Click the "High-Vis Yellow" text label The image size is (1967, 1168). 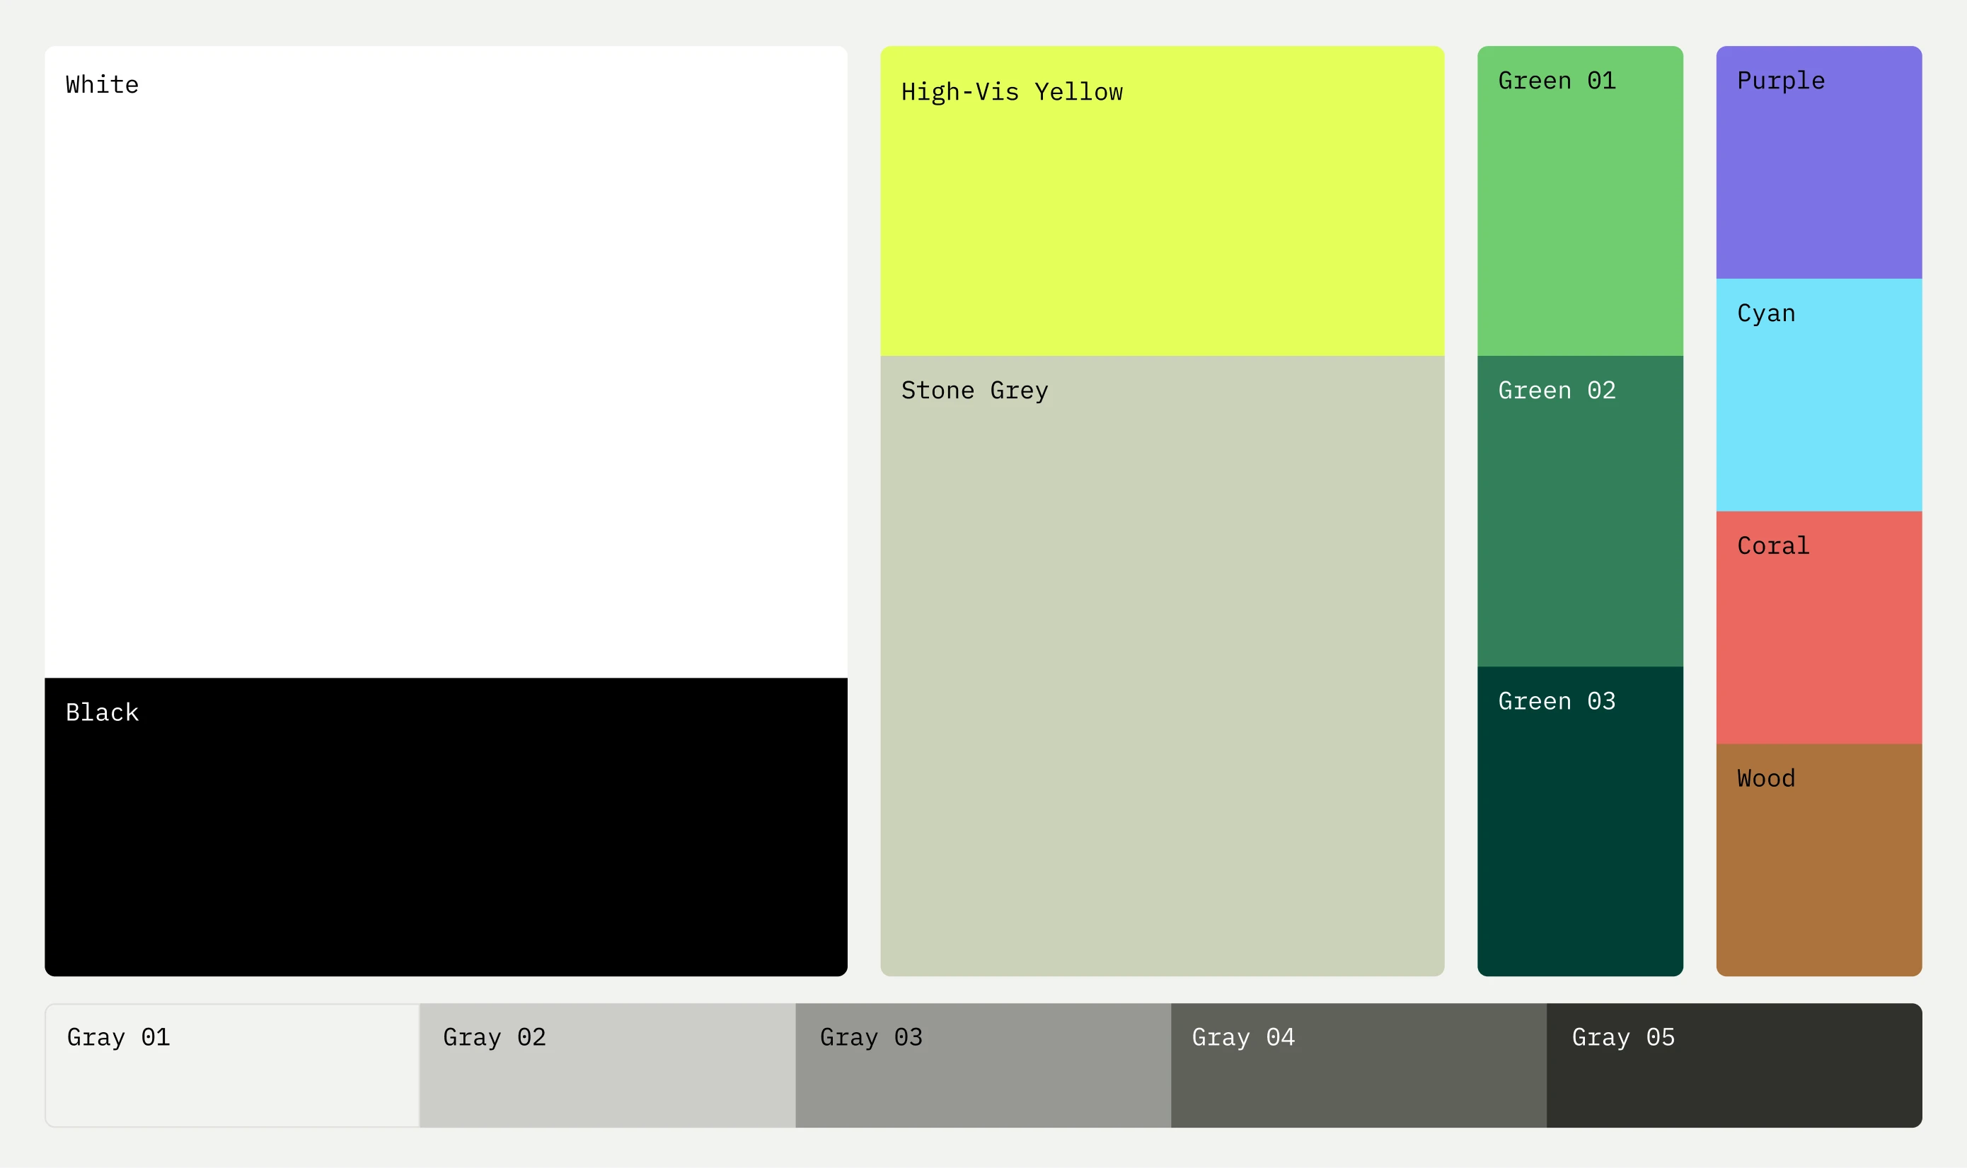tap(1011, 92)
